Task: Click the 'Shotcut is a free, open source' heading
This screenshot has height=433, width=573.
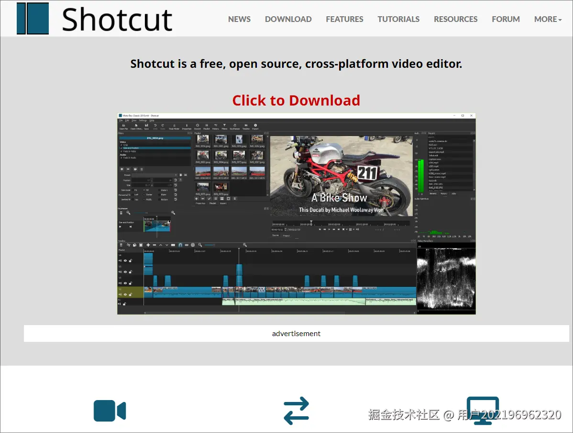Action: pos(297,64)
